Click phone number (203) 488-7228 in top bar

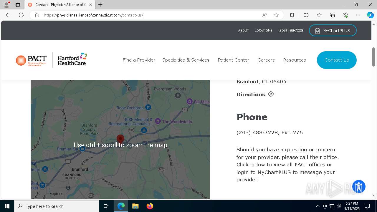point(291,30)
